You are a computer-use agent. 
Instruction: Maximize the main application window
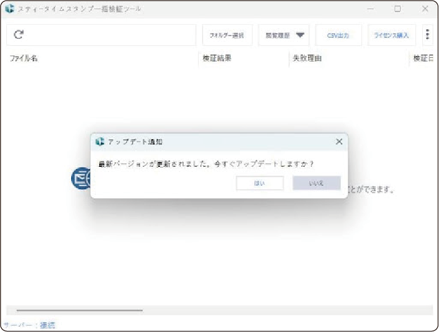tap(398, 9)
